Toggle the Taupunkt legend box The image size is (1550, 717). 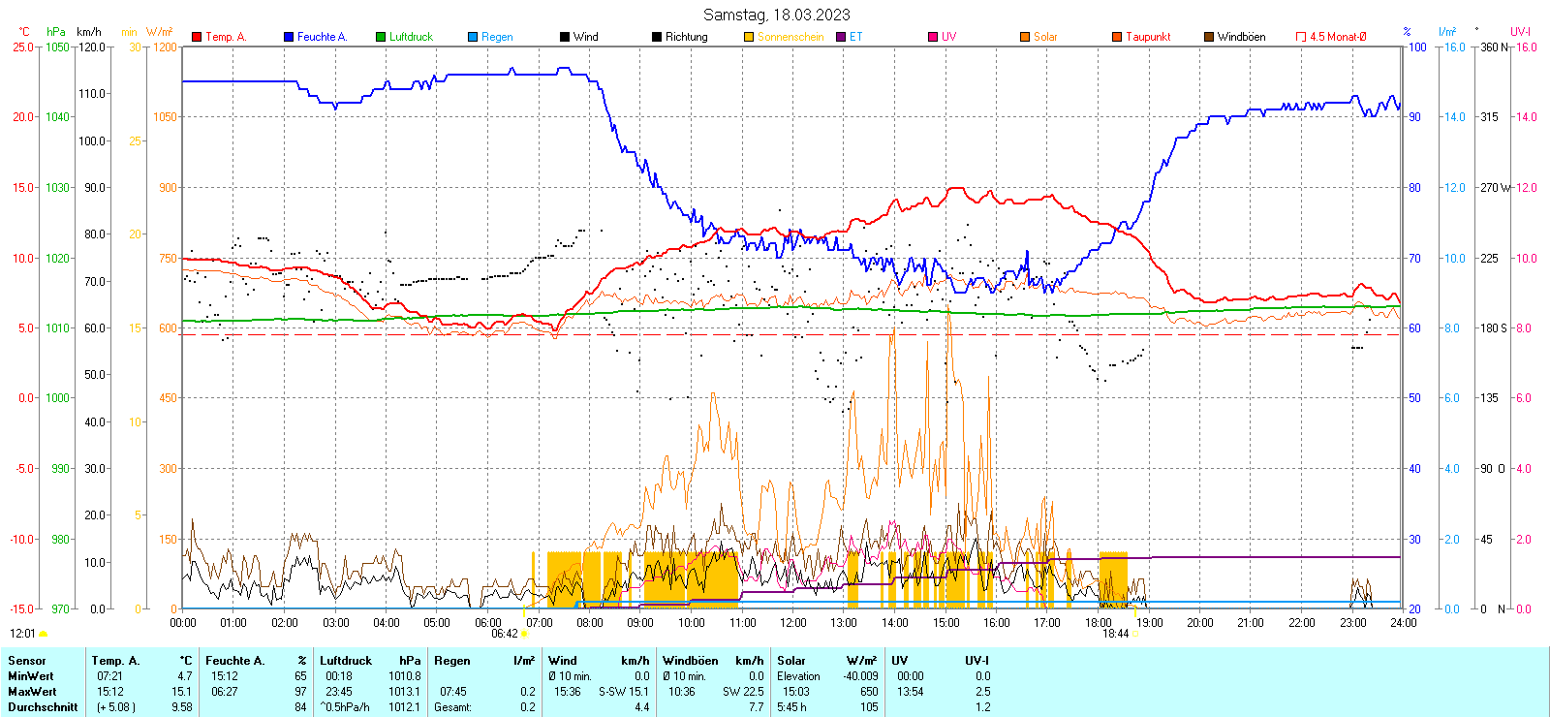1117,37
